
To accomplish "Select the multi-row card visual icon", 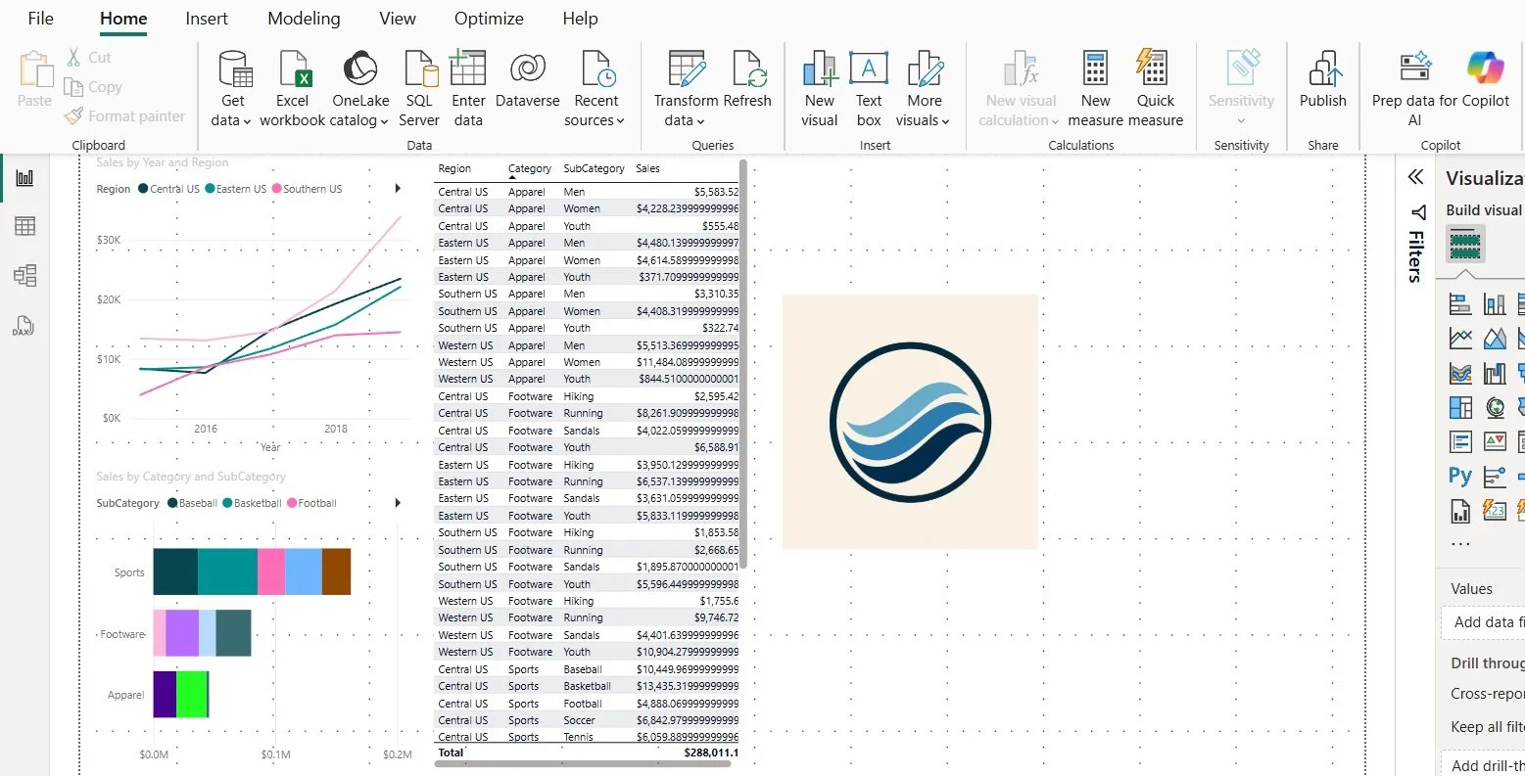I will (x=1460, y=441).
